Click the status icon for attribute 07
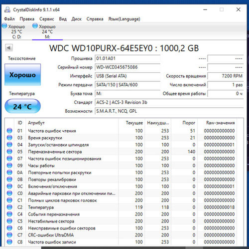This screenshot has width=249, height=249. click(9, 159)
